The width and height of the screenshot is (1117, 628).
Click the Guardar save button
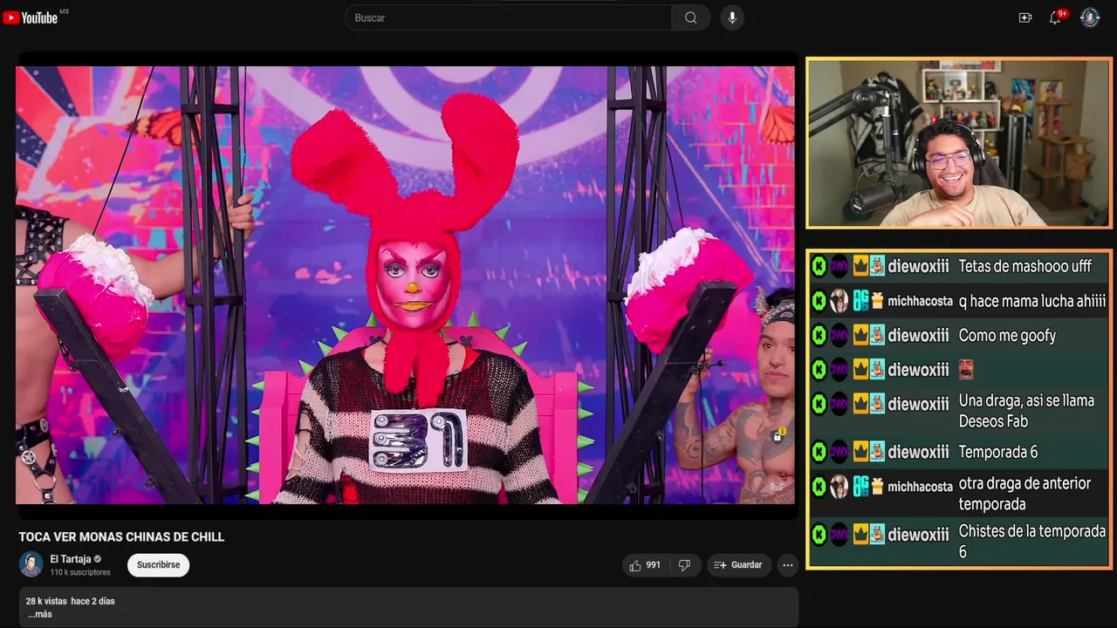(x=738, y=565)
